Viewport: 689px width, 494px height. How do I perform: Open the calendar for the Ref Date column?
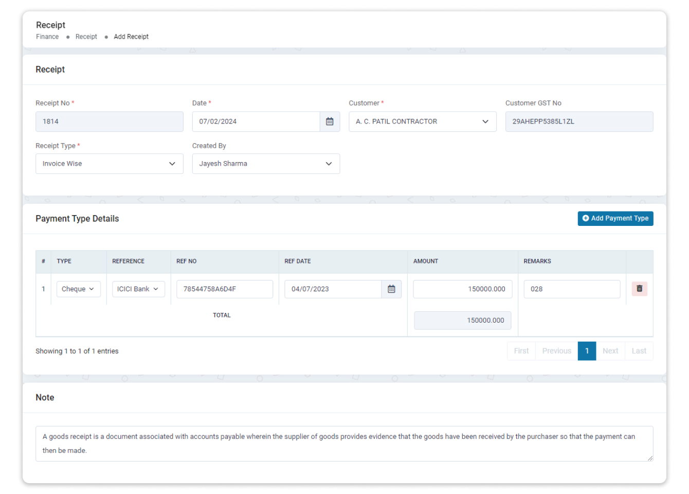(392, 289)
